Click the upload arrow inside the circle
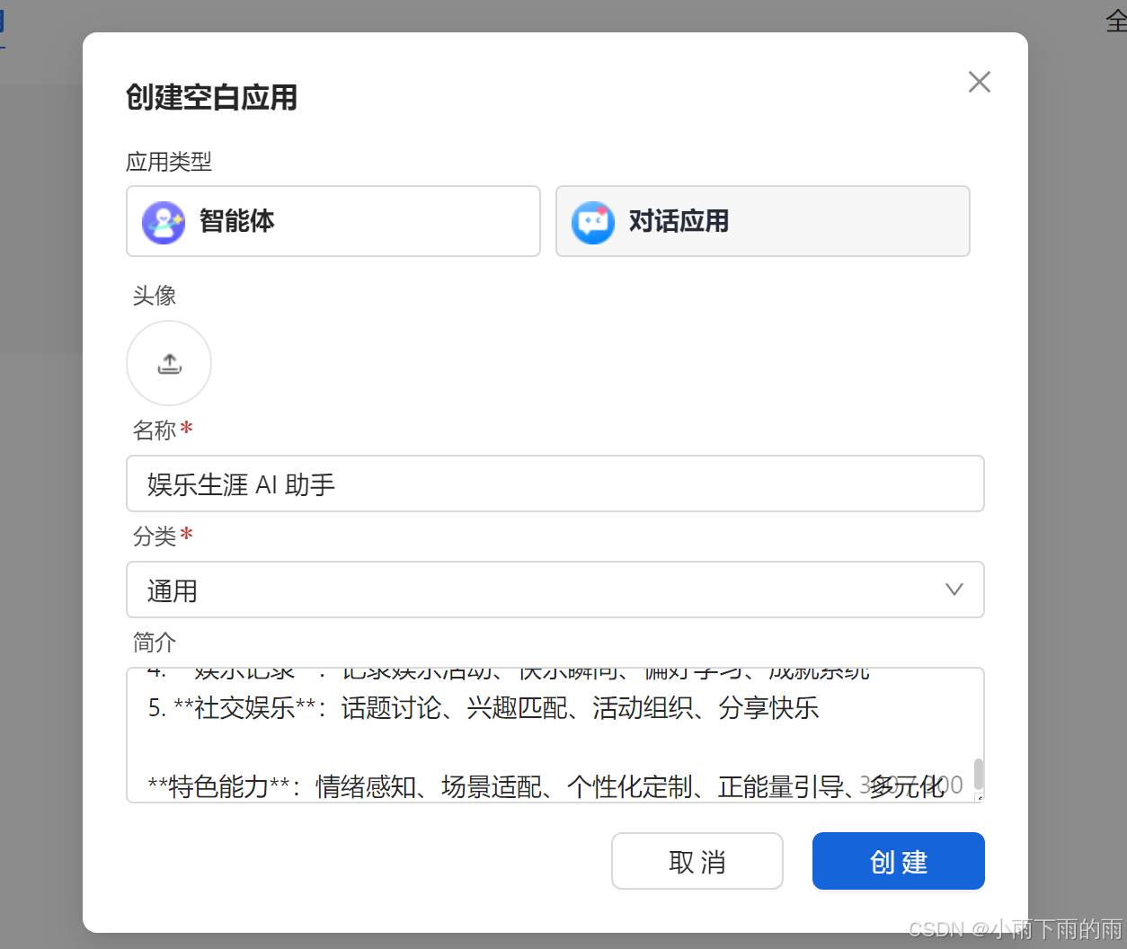1127x949 pixels. [x=169, y=363]
